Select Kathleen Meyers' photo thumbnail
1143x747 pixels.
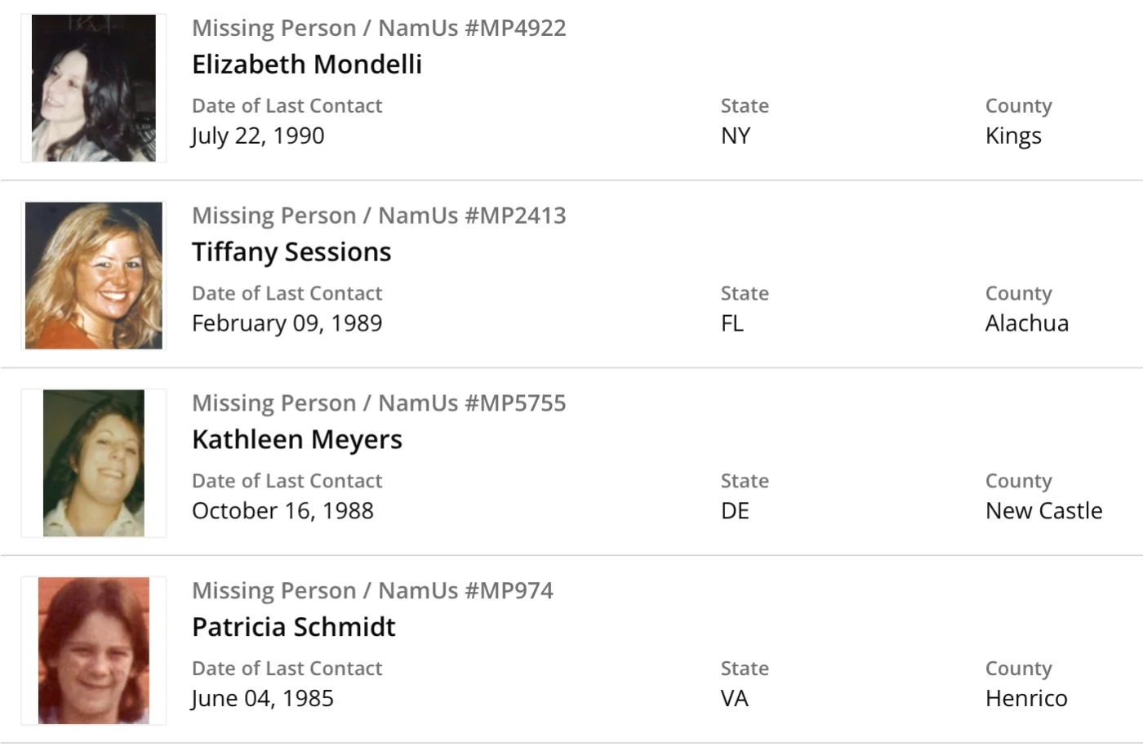click(94, 463)
